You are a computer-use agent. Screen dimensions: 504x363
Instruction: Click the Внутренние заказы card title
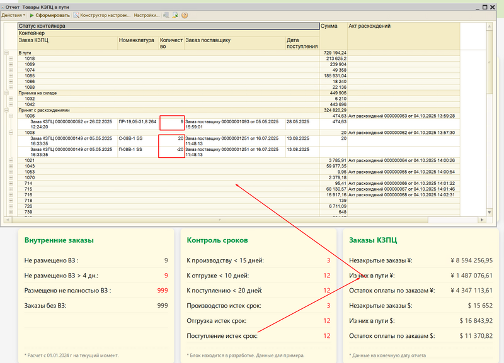[x=59, y=240]
